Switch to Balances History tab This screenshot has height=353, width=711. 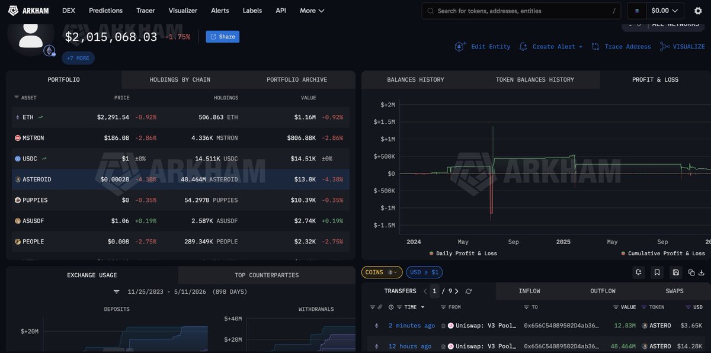point(415,79)
